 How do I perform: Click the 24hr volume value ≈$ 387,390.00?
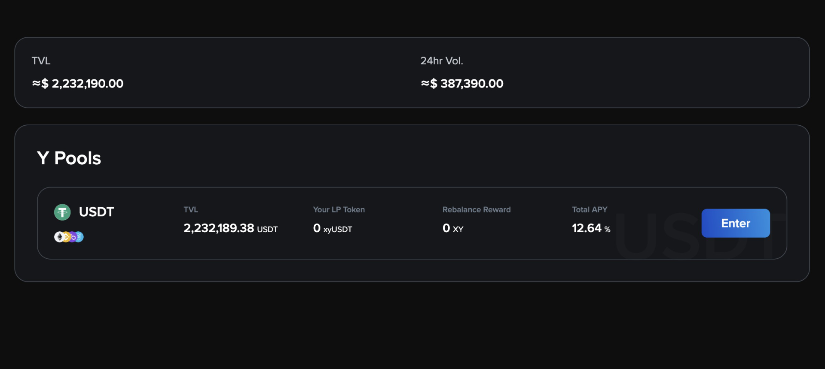click(462, 84)
